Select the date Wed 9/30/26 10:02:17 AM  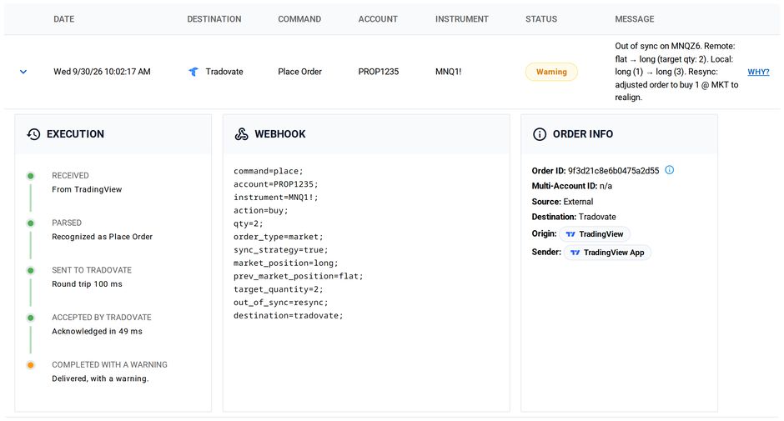[102, 72]
